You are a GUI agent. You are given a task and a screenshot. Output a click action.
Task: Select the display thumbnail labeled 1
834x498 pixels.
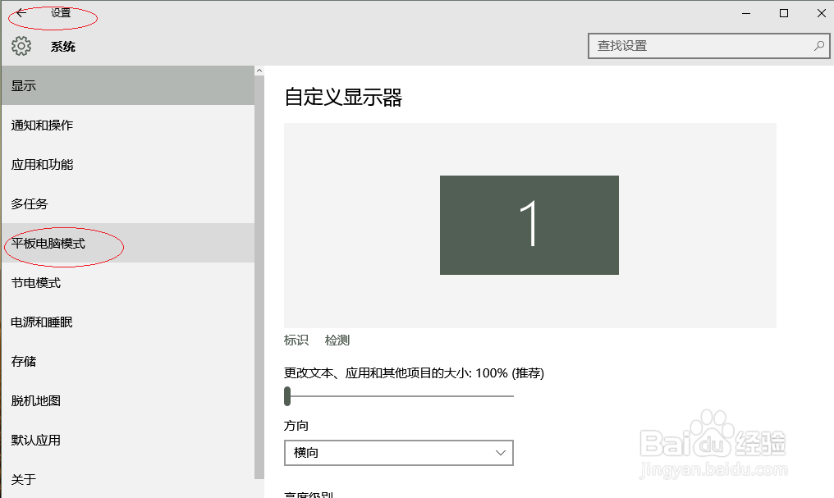[x=529, y=225]
